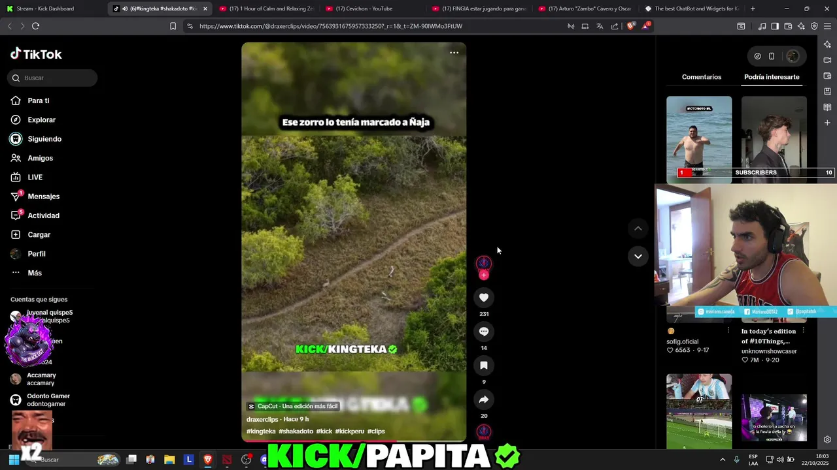Image resolution: width=837 pixels, height=470 pixels.
Task: Toggle the browser sidebar panel
Action: click(775, 26)
